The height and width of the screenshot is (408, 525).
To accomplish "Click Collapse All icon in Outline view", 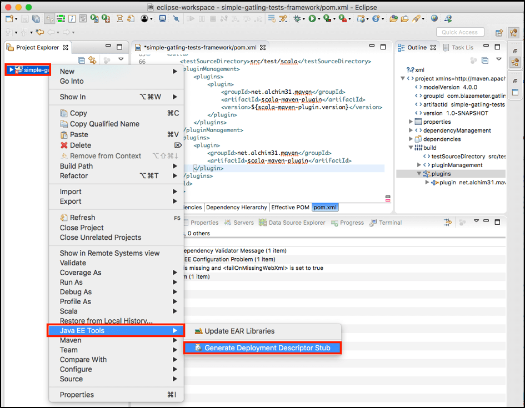I will point(485,61).
